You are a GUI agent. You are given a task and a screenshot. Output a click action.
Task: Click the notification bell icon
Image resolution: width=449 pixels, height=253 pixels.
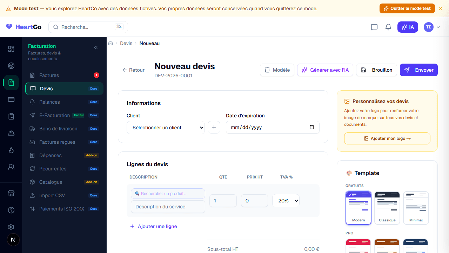[388, 27]
